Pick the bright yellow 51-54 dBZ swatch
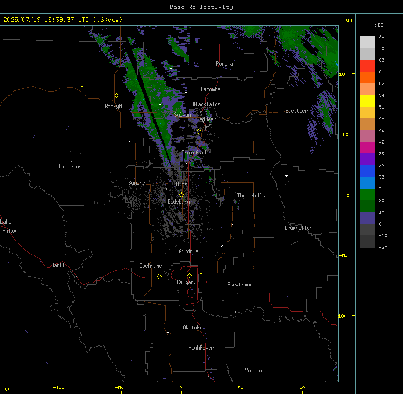The width and height of the screenshot is (403, 394). pyautogui.click(x=367, y=101)
